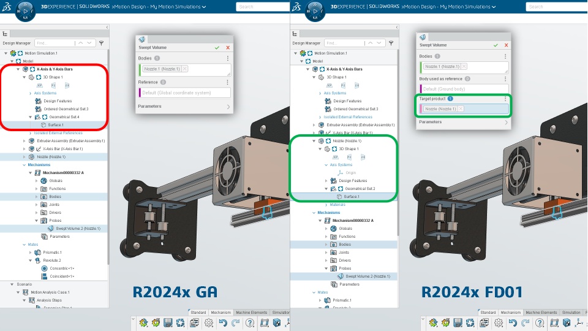
Task: Select Swept Volume.2 (Nozzle.1) in left GA tree
Action: [78, 229]
